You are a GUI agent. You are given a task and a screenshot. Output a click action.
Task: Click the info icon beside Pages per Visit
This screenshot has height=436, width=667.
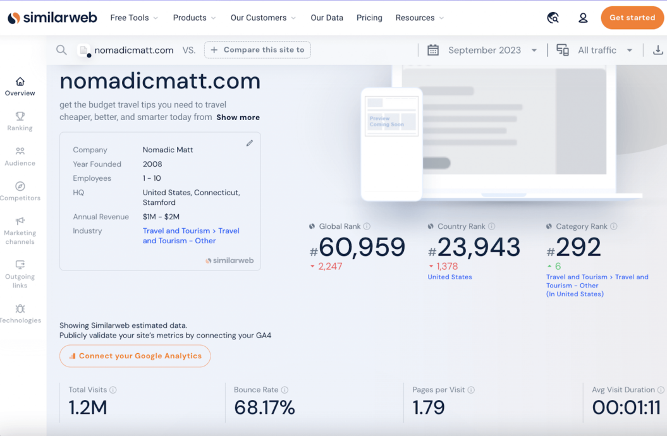(471, 390)
